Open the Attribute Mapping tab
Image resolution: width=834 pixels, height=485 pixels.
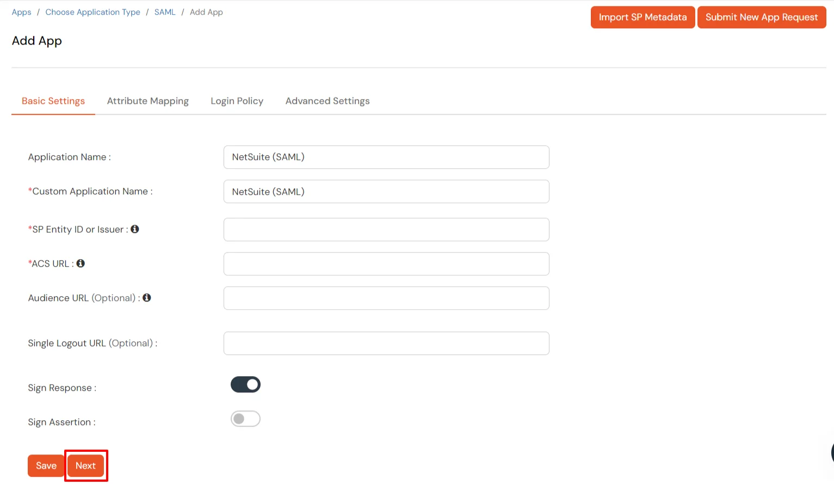[148, 101]
